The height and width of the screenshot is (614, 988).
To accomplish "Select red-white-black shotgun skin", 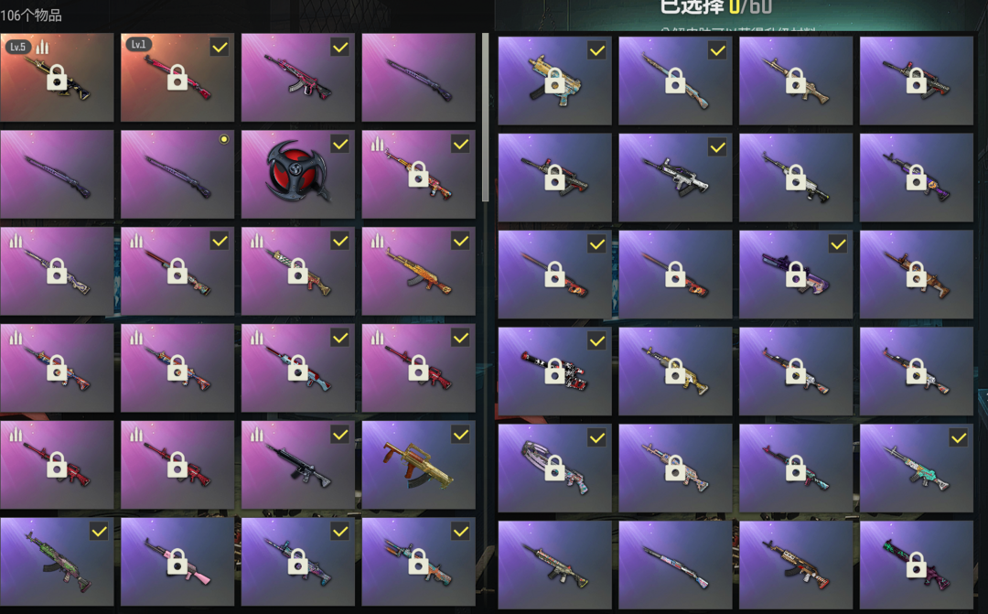I will coord(554,371).
